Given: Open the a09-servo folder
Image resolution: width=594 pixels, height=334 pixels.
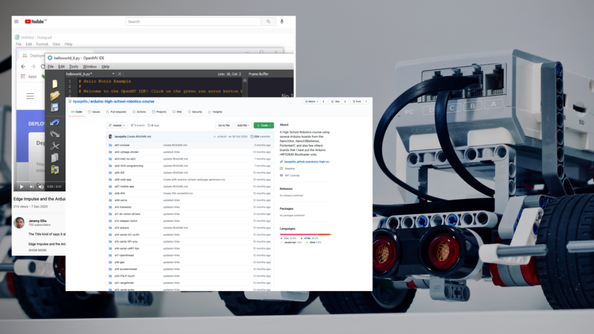Looking at the screenshot, I should point(121,200).
